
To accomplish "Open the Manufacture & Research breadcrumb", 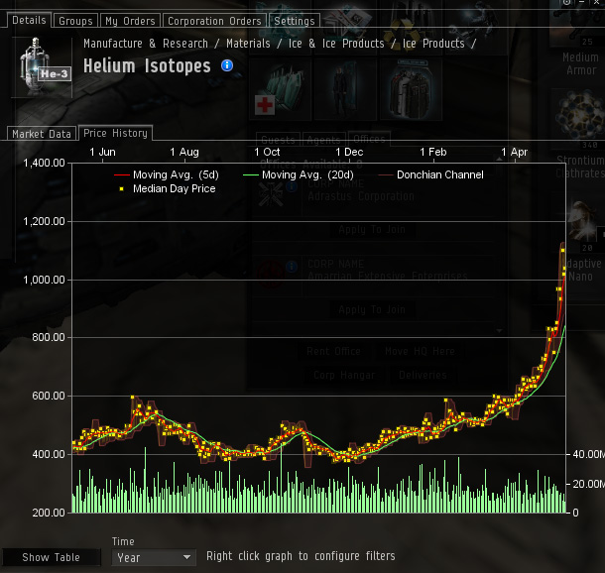I will (x=146, y=44).
